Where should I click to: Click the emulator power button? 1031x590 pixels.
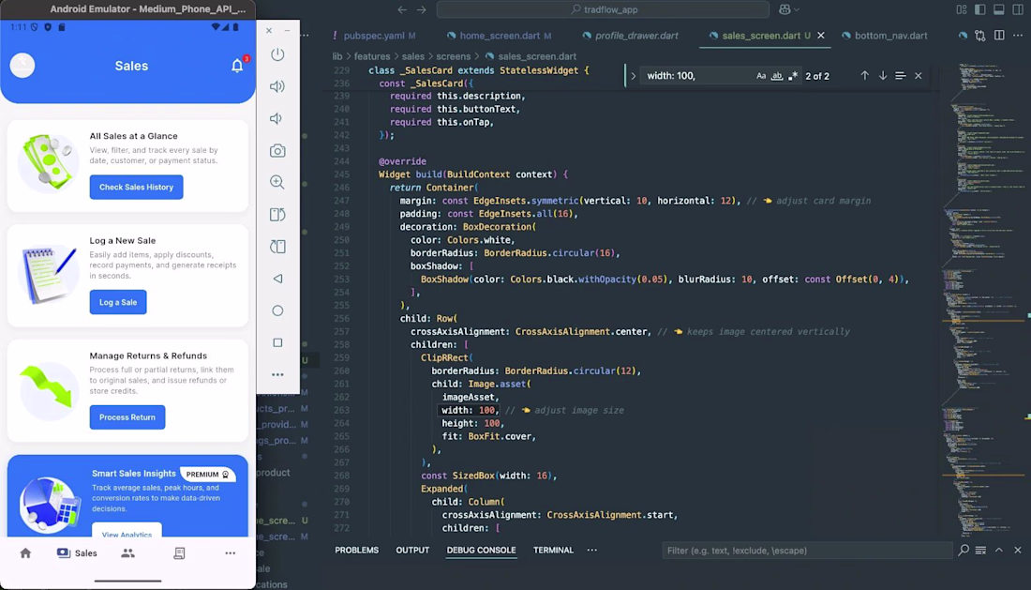pyautogui.click(x=277, y=54)
